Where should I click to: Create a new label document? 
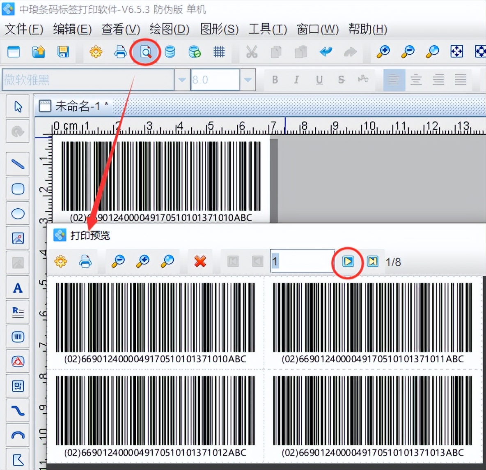click(14, 52)
